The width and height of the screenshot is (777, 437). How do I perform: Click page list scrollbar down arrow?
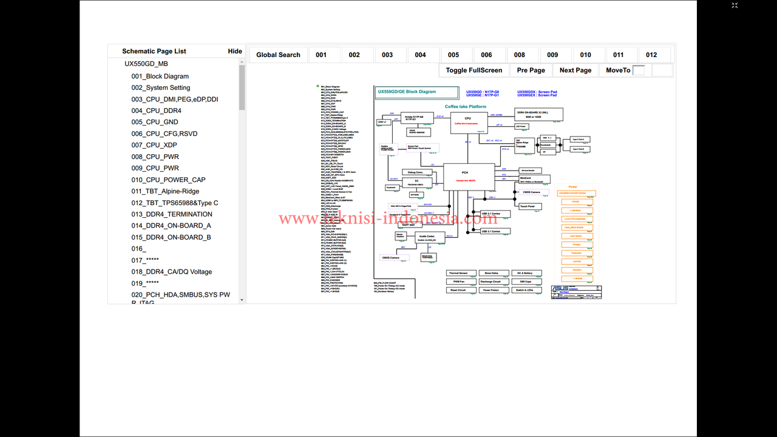tap(242, 300)
